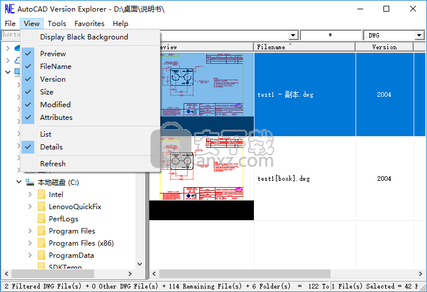Click the LenovoQuickFix folder icon

tap(41, 207)
